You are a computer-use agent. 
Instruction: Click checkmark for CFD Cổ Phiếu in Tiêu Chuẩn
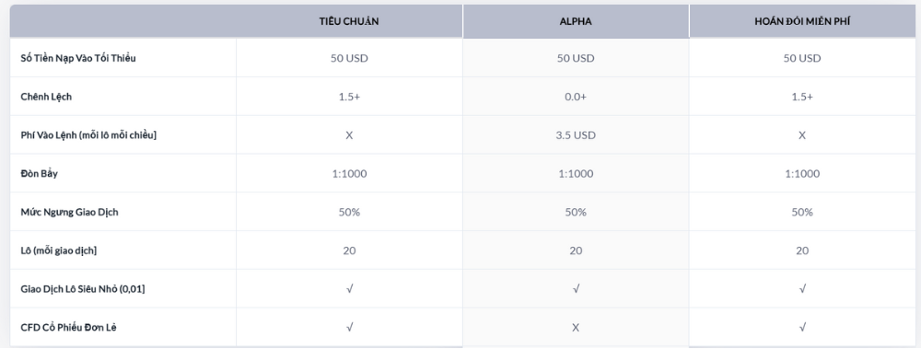click(x=349, y=327)
